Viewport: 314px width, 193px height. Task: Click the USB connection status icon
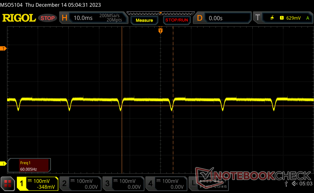click(286, 184)
